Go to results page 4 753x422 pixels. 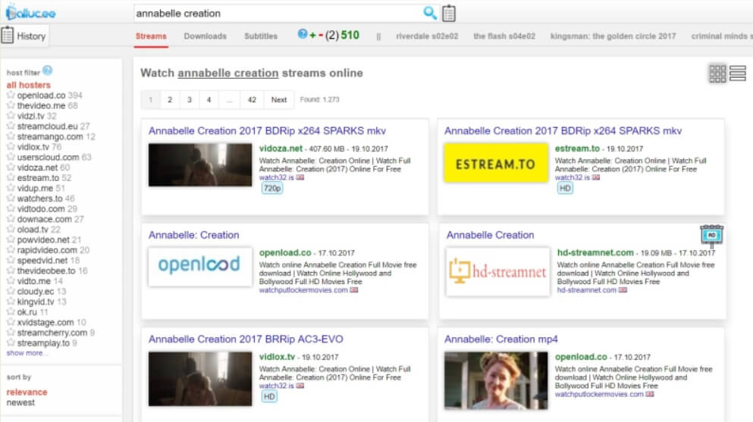[209, 100]
